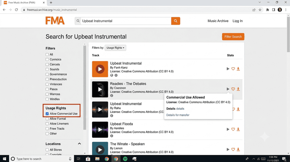Download the Upbeat Instrumental track by Fanh Kanz
290x162 pixels.
click(238, 69)
